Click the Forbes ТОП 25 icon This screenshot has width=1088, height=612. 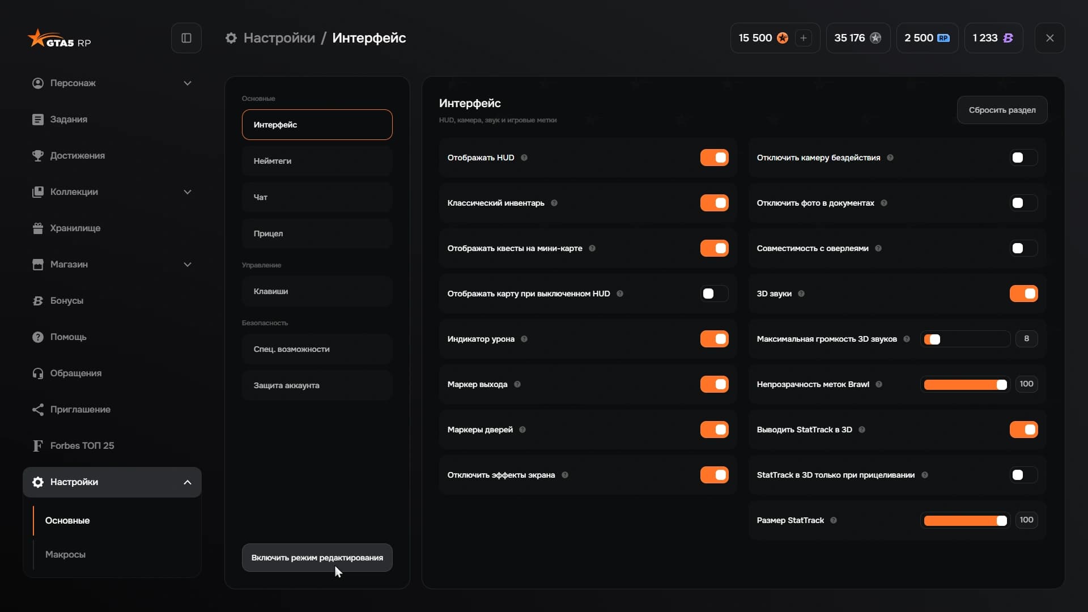38,446
